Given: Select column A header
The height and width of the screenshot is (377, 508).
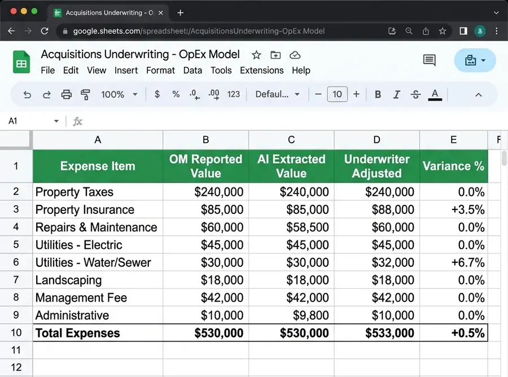Looking at the screenshot, I should point(98,140).
